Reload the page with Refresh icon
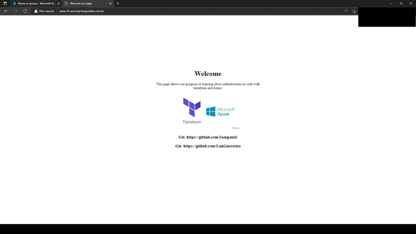This screenshot has height=234, width=416. point(25,11)
